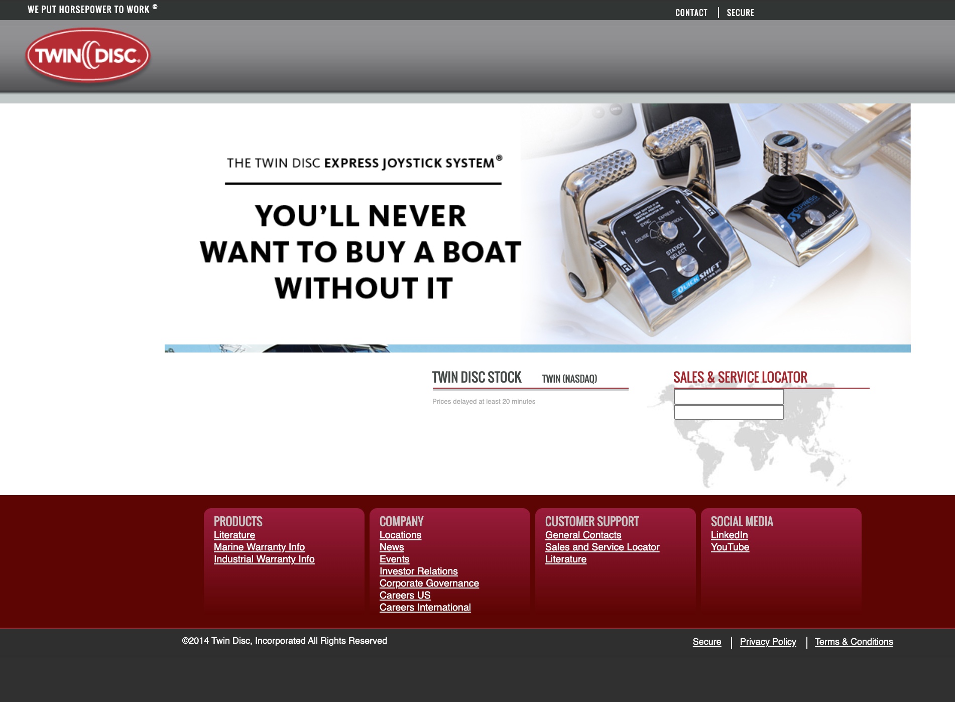Open Privacy Policy in footer
The width and height of the screenshot is (955, 702).
(x=768, y=642)
